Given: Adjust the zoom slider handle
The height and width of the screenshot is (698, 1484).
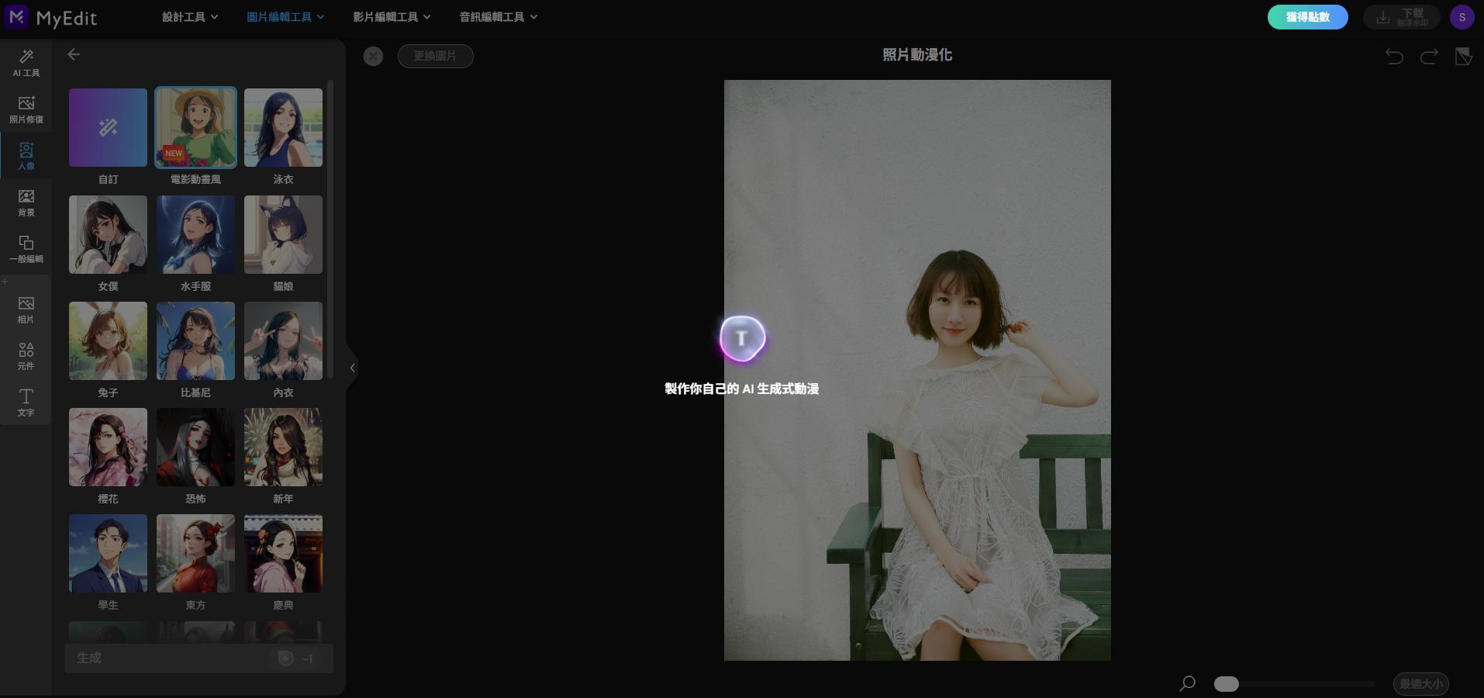Looking at the screenshot, I should [x=1226, y=683].
